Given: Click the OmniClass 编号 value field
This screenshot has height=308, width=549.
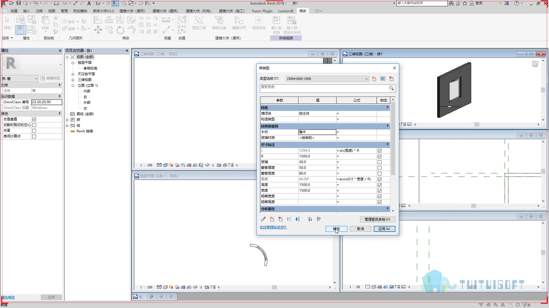Looking at the screenshot, I should point(47,102).
